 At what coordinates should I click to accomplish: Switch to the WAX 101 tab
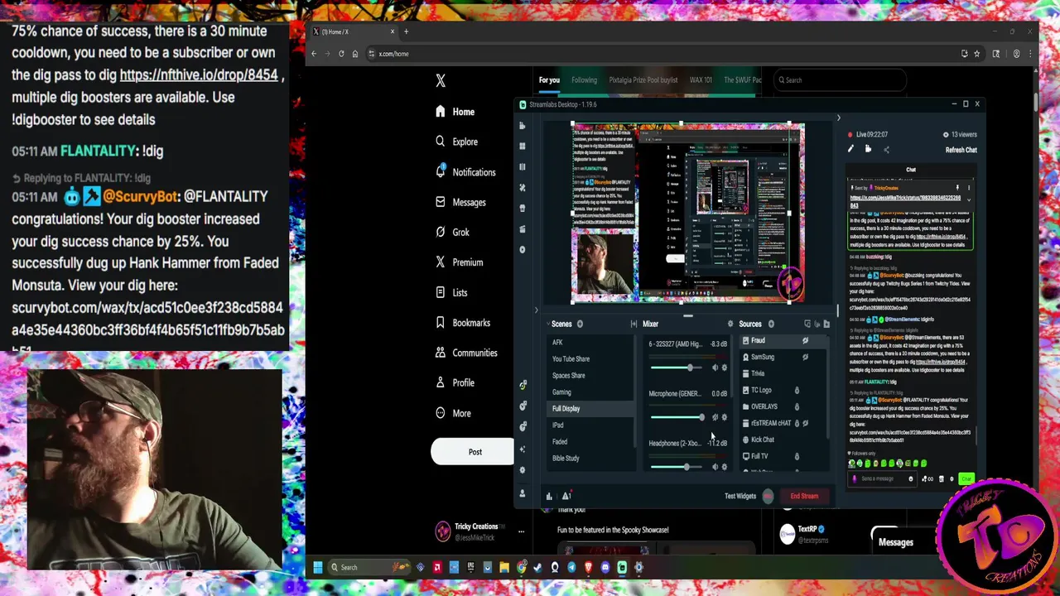(701, 80)
